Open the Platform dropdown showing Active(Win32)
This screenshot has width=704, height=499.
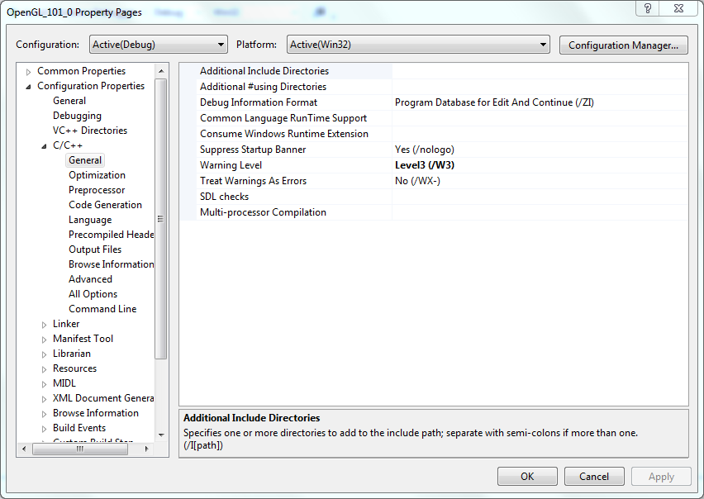pos(418,45)
